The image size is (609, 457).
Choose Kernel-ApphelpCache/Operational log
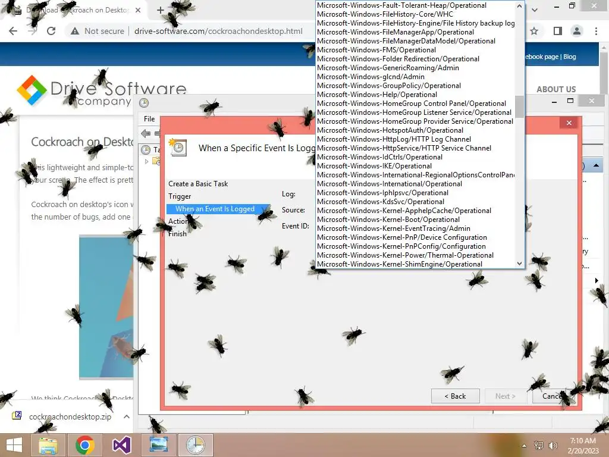(x=416, y=211)
